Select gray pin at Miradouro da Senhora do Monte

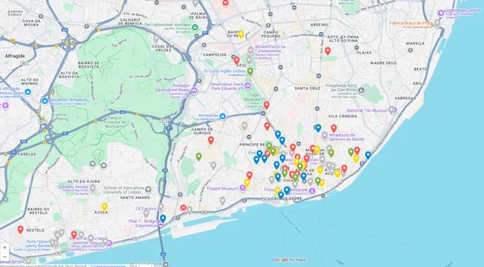click(x=325, y=135)
